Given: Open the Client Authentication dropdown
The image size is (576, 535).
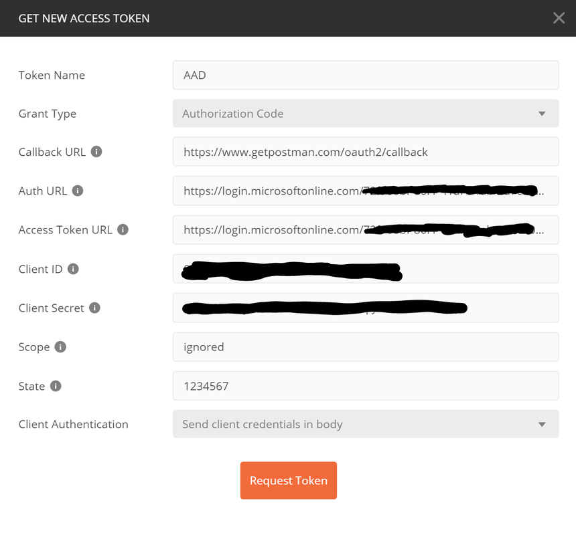Looking at the screenshot, I should click(366, 424).
